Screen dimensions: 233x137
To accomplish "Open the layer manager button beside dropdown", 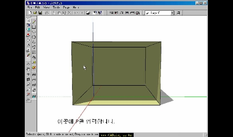I will pos(178,13).
